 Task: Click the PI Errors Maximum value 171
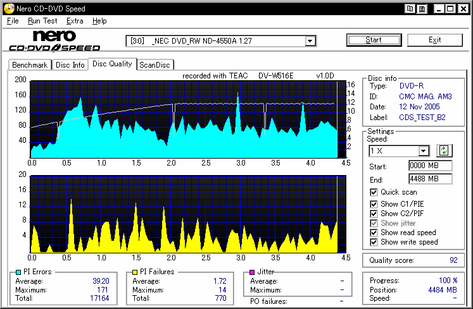[x=103, y=289]
